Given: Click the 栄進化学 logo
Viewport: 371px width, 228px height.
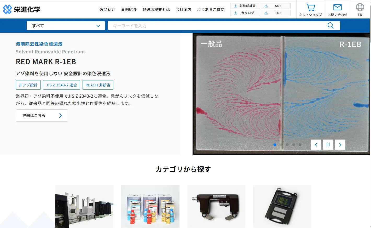Looking at the screenshot, I should point(21,9).
